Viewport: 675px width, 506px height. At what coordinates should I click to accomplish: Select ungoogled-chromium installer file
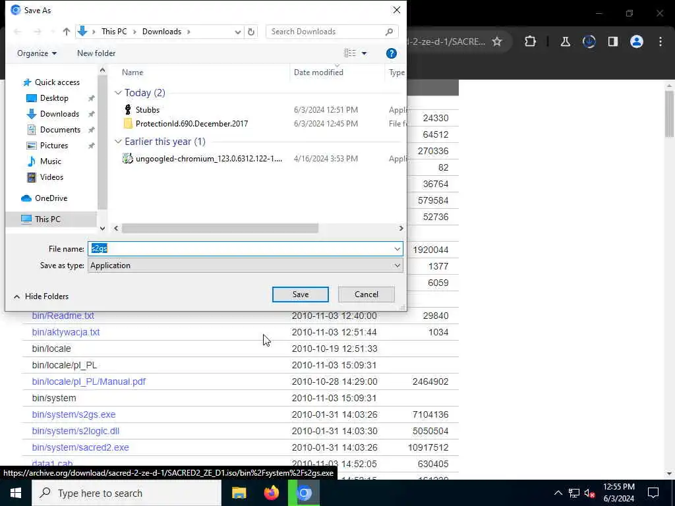tap(209, 158)
